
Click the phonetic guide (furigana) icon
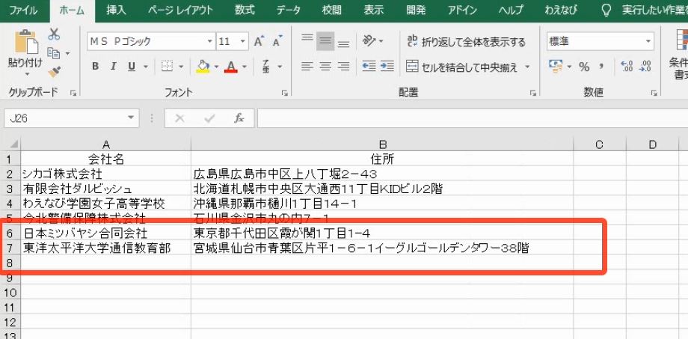click(265, 67)
